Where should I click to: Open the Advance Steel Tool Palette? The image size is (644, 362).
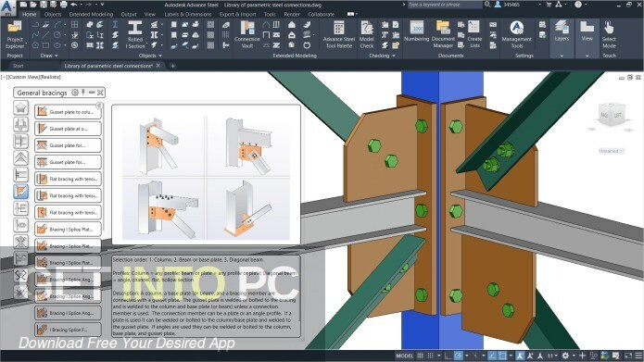click(339, 35)
